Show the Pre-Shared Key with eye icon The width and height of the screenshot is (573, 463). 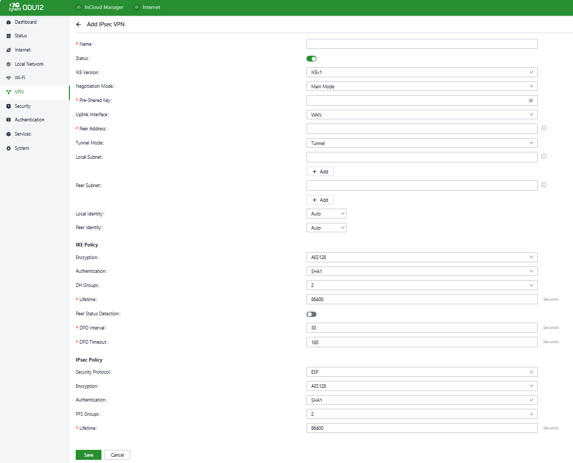coord(531,100)
